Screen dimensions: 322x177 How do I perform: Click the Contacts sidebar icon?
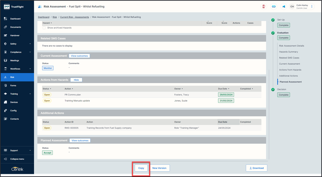coord(6,119)
